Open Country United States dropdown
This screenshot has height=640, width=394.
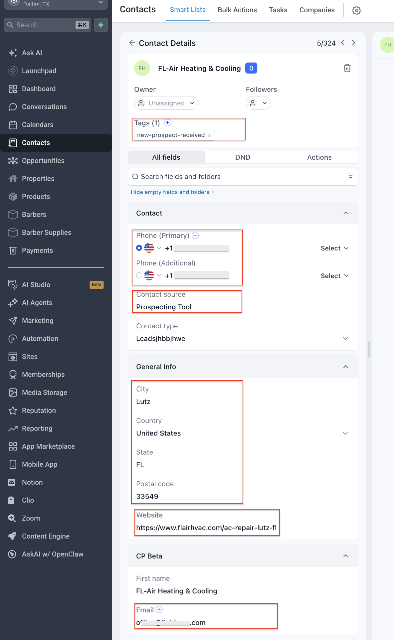point(243,433)
